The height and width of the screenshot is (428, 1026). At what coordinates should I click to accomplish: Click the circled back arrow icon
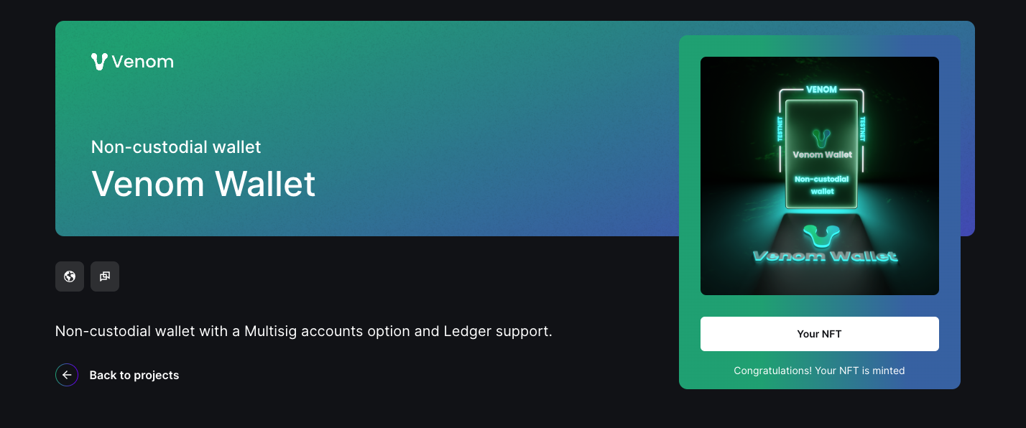click(67, 375)
